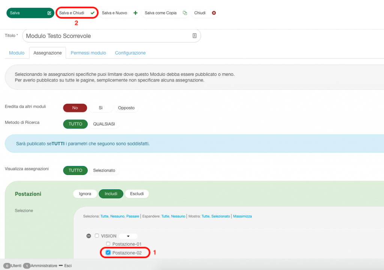
Task: Click the Amministratore count badge
Action: (x=27, y=266)
